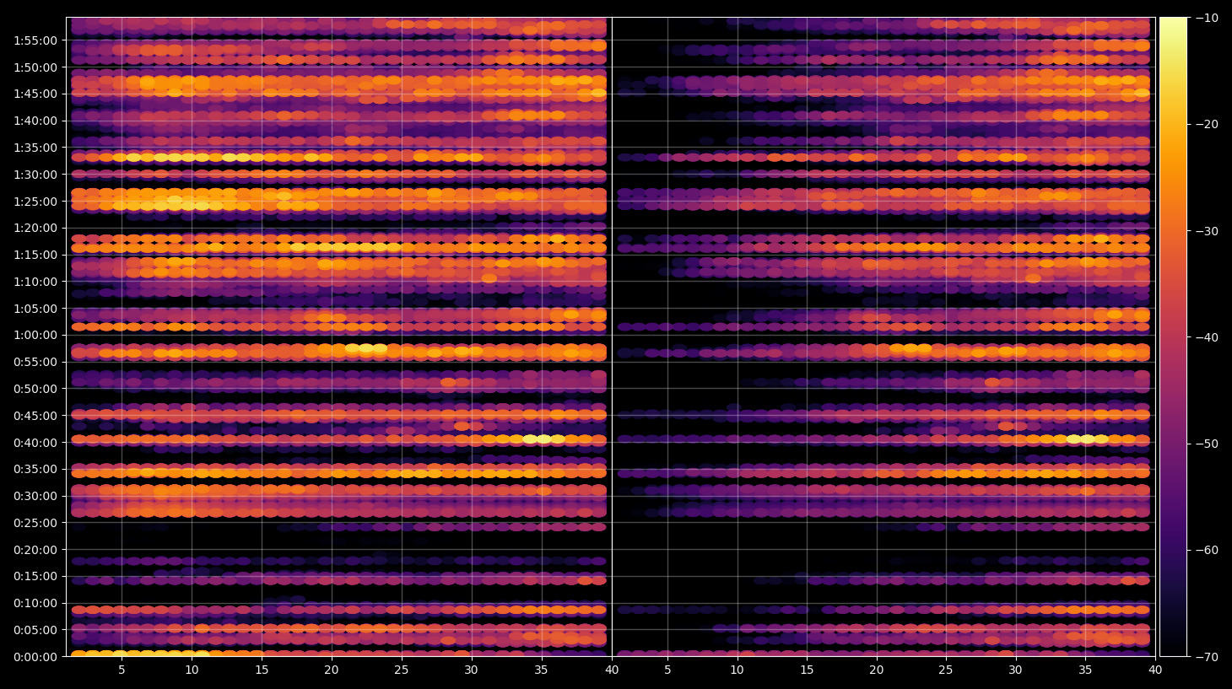Select x-axis tick 10 under the left heatmap
The image size is (1232, 689).
192,670
